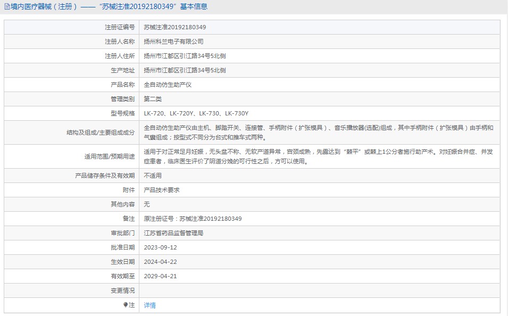Viewport: 508px width, 316px height.
Task: Click registration number 苏械注准20192180349 in the 注册证编号 row
Action: [175, 27]
